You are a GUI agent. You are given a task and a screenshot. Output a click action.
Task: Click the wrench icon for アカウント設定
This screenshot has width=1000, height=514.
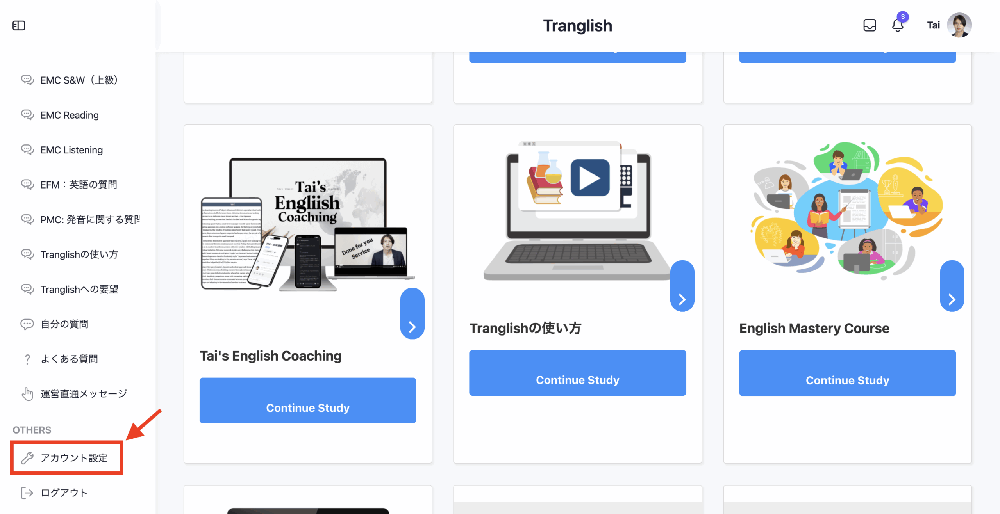tap(27, 458)
